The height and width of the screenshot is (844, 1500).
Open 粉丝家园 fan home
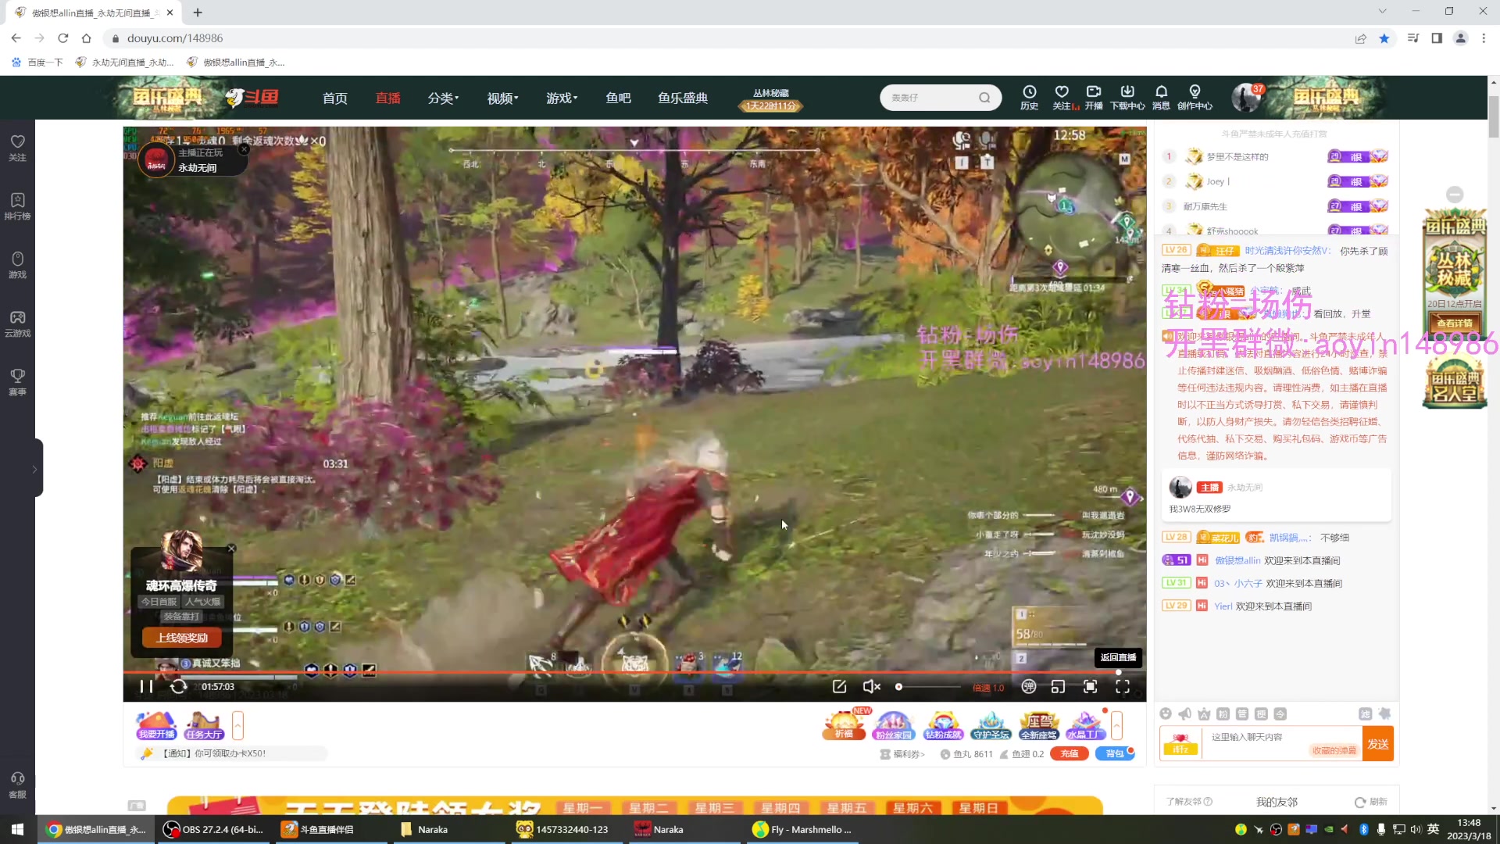coord(893,726)
